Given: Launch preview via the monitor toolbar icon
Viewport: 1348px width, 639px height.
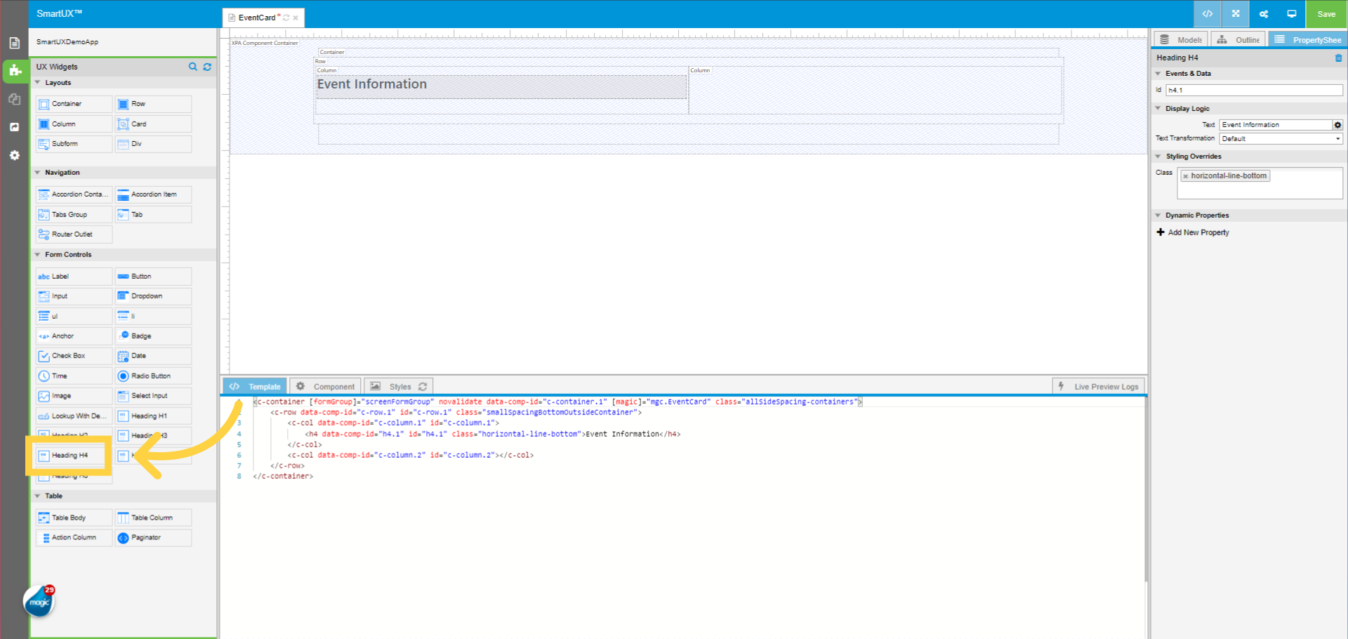Looking at the screenshot, I should (1291, 14).
